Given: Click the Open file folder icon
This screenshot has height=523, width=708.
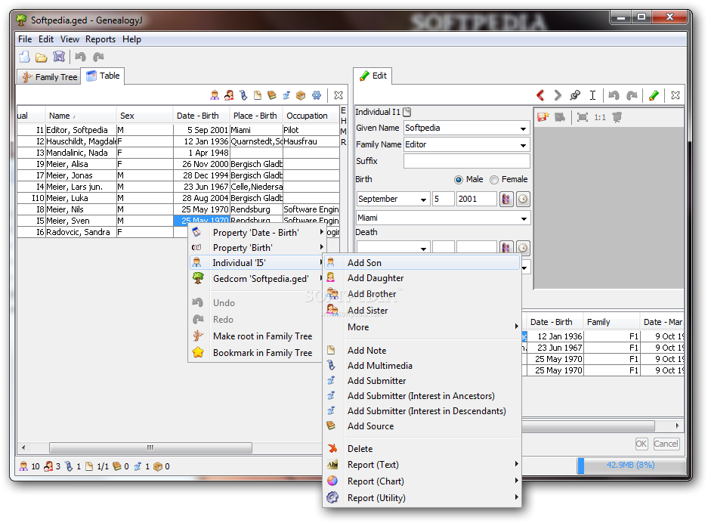Looking at the screenshot, I should (x=42, y=57).
